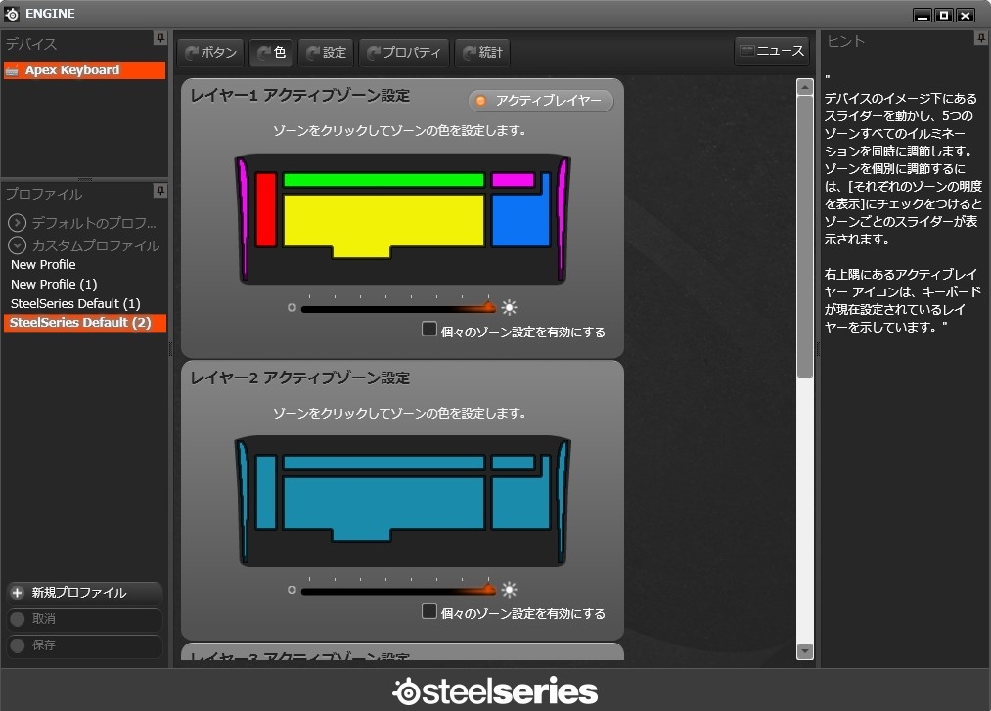991x711 pixels.
Task: Click the Layer 1 brightness slider handle
Action: (488, 306)
